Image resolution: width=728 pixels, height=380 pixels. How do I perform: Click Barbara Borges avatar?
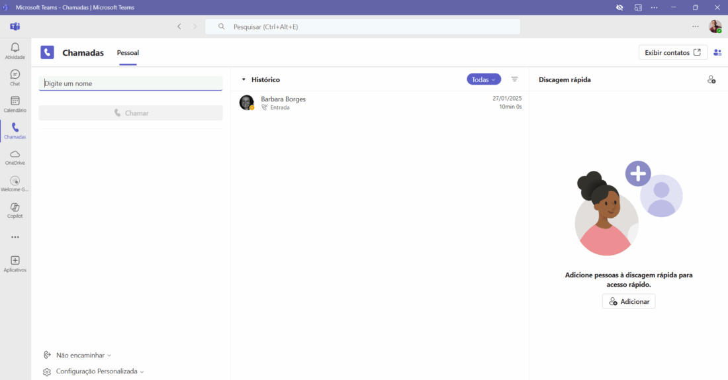click(x=247, y=102)
